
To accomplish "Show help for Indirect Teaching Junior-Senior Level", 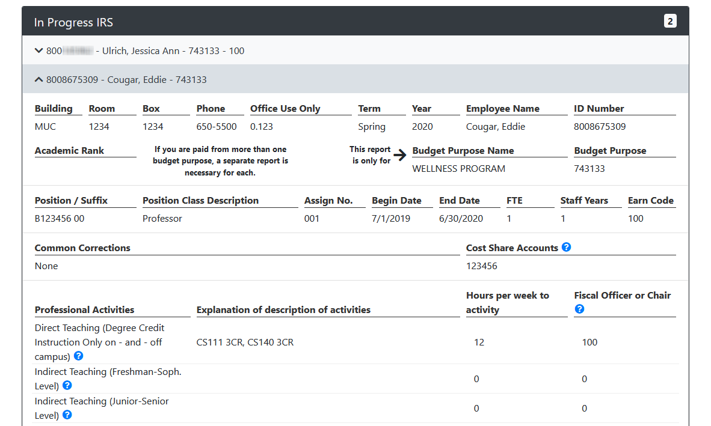I will click(x=67, y=415).
